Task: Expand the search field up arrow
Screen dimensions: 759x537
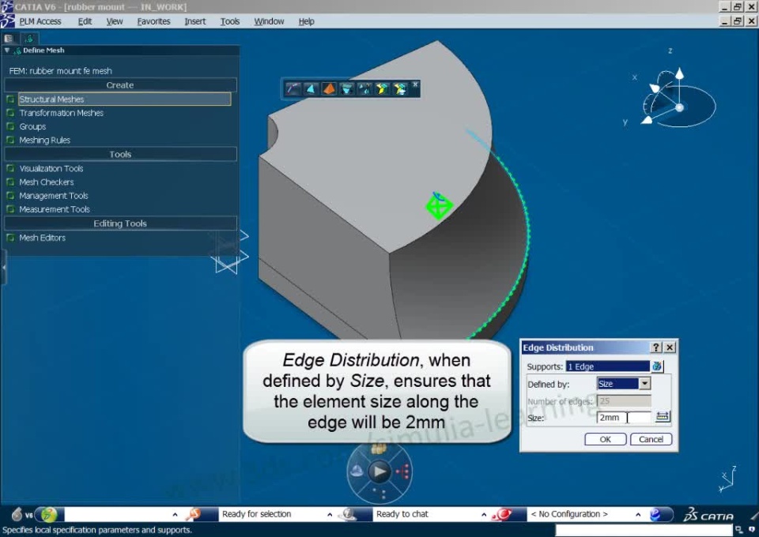Action: pos(175,515)
